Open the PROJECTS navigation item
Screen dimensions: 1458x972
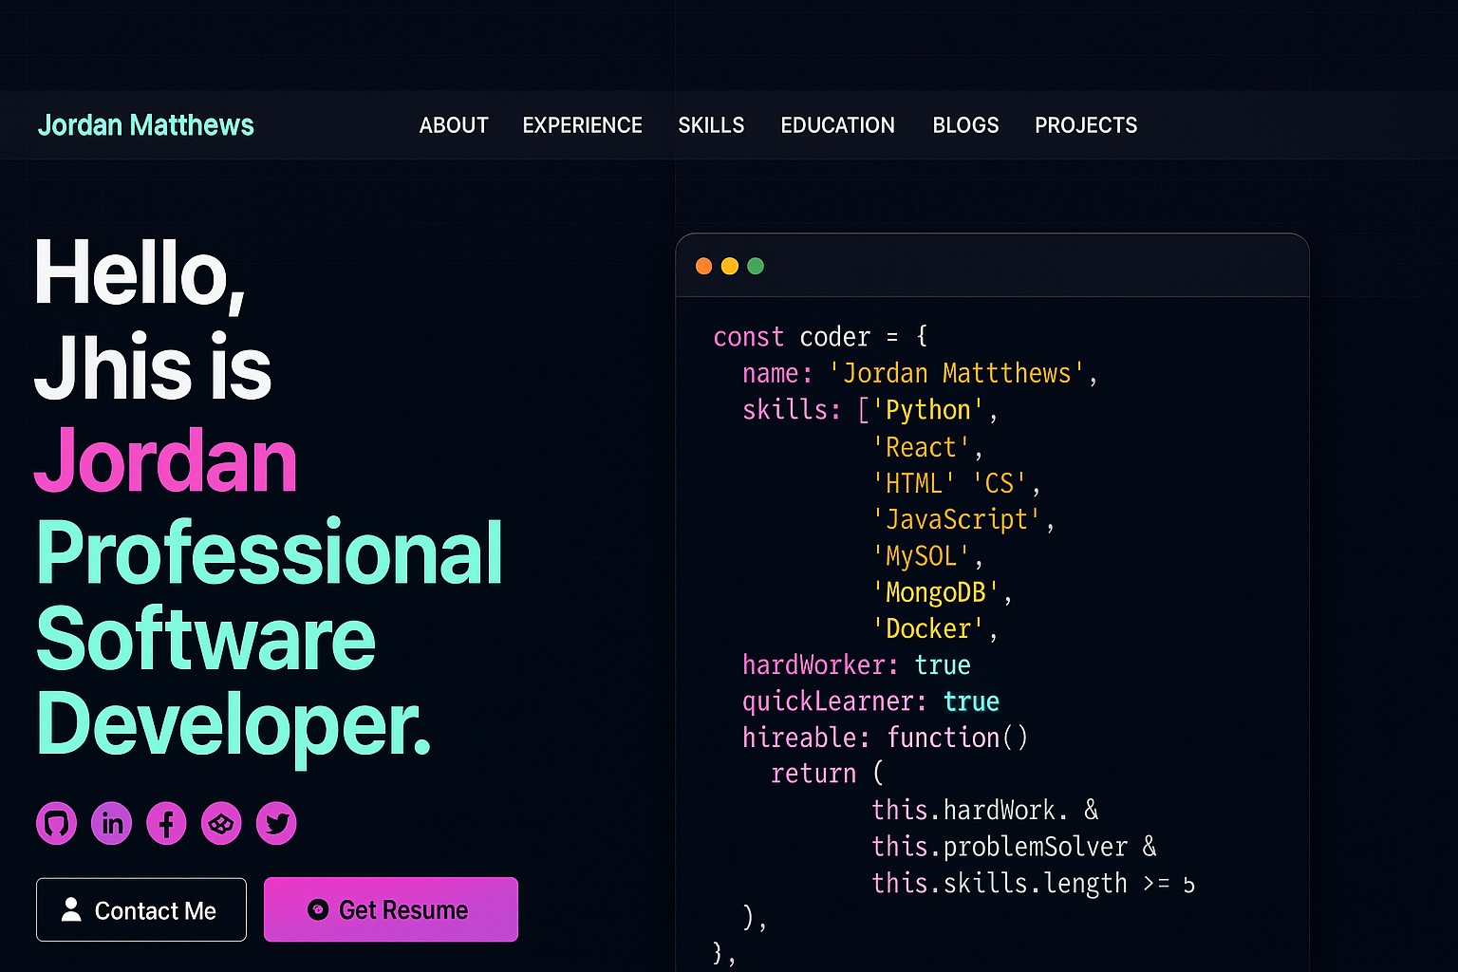pos(1086,124)
